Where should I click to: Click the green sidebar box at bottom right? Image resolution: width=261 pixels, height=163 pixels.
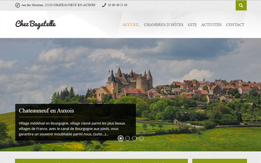pyautogui.click(x=220, y=161)
